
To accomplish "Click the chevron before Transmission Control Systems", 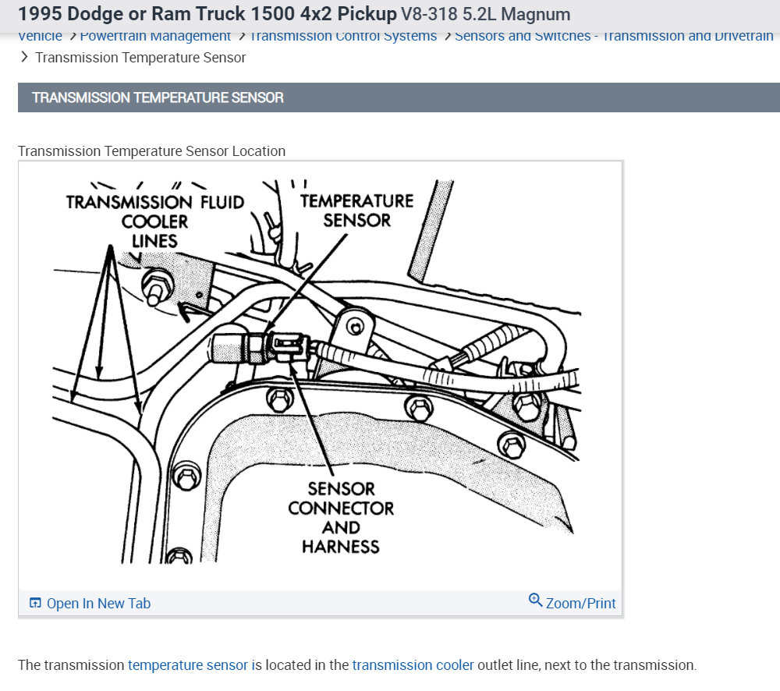I will 243,37.
